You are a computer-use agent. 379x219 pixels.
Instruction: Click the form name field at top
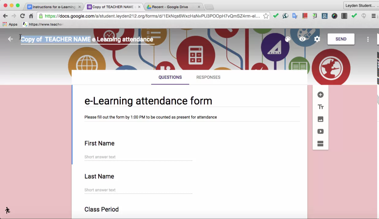[x=87, y=39]
